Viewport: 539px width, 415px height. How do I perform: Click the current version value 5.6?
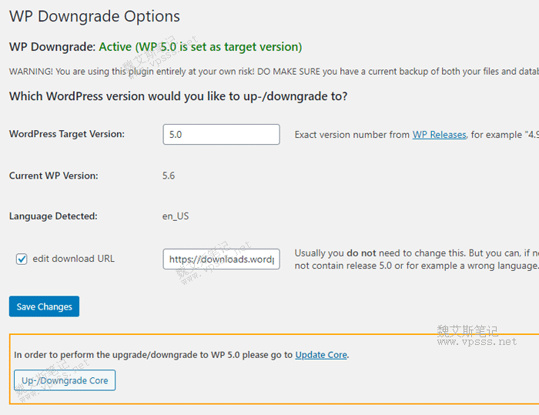click(169, 176)
